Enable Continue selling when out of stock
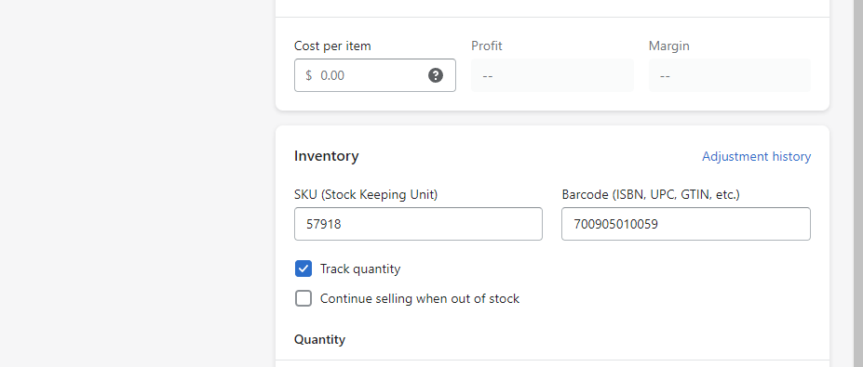Viewport: 863px width, 367px height. pyautogui.click(x=303, y=298)
